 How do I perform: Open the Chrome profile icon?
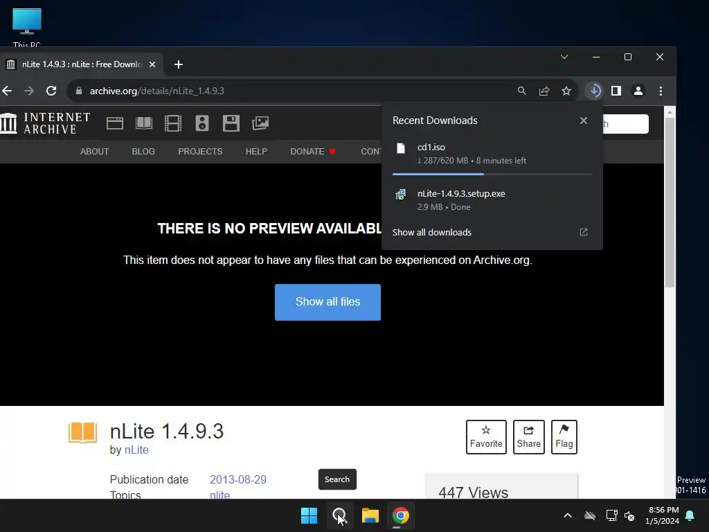pos(638,91)
